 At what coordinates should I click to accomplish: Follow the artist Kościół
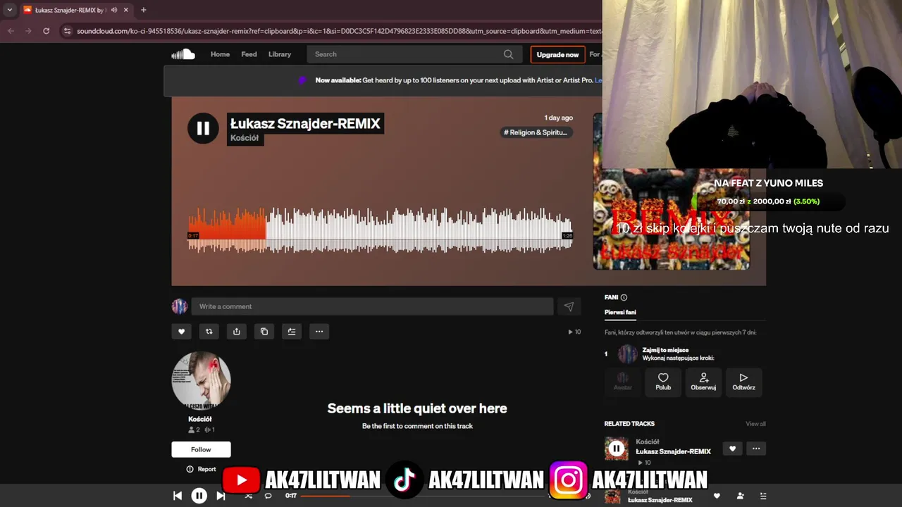click(x=201, y=449)
